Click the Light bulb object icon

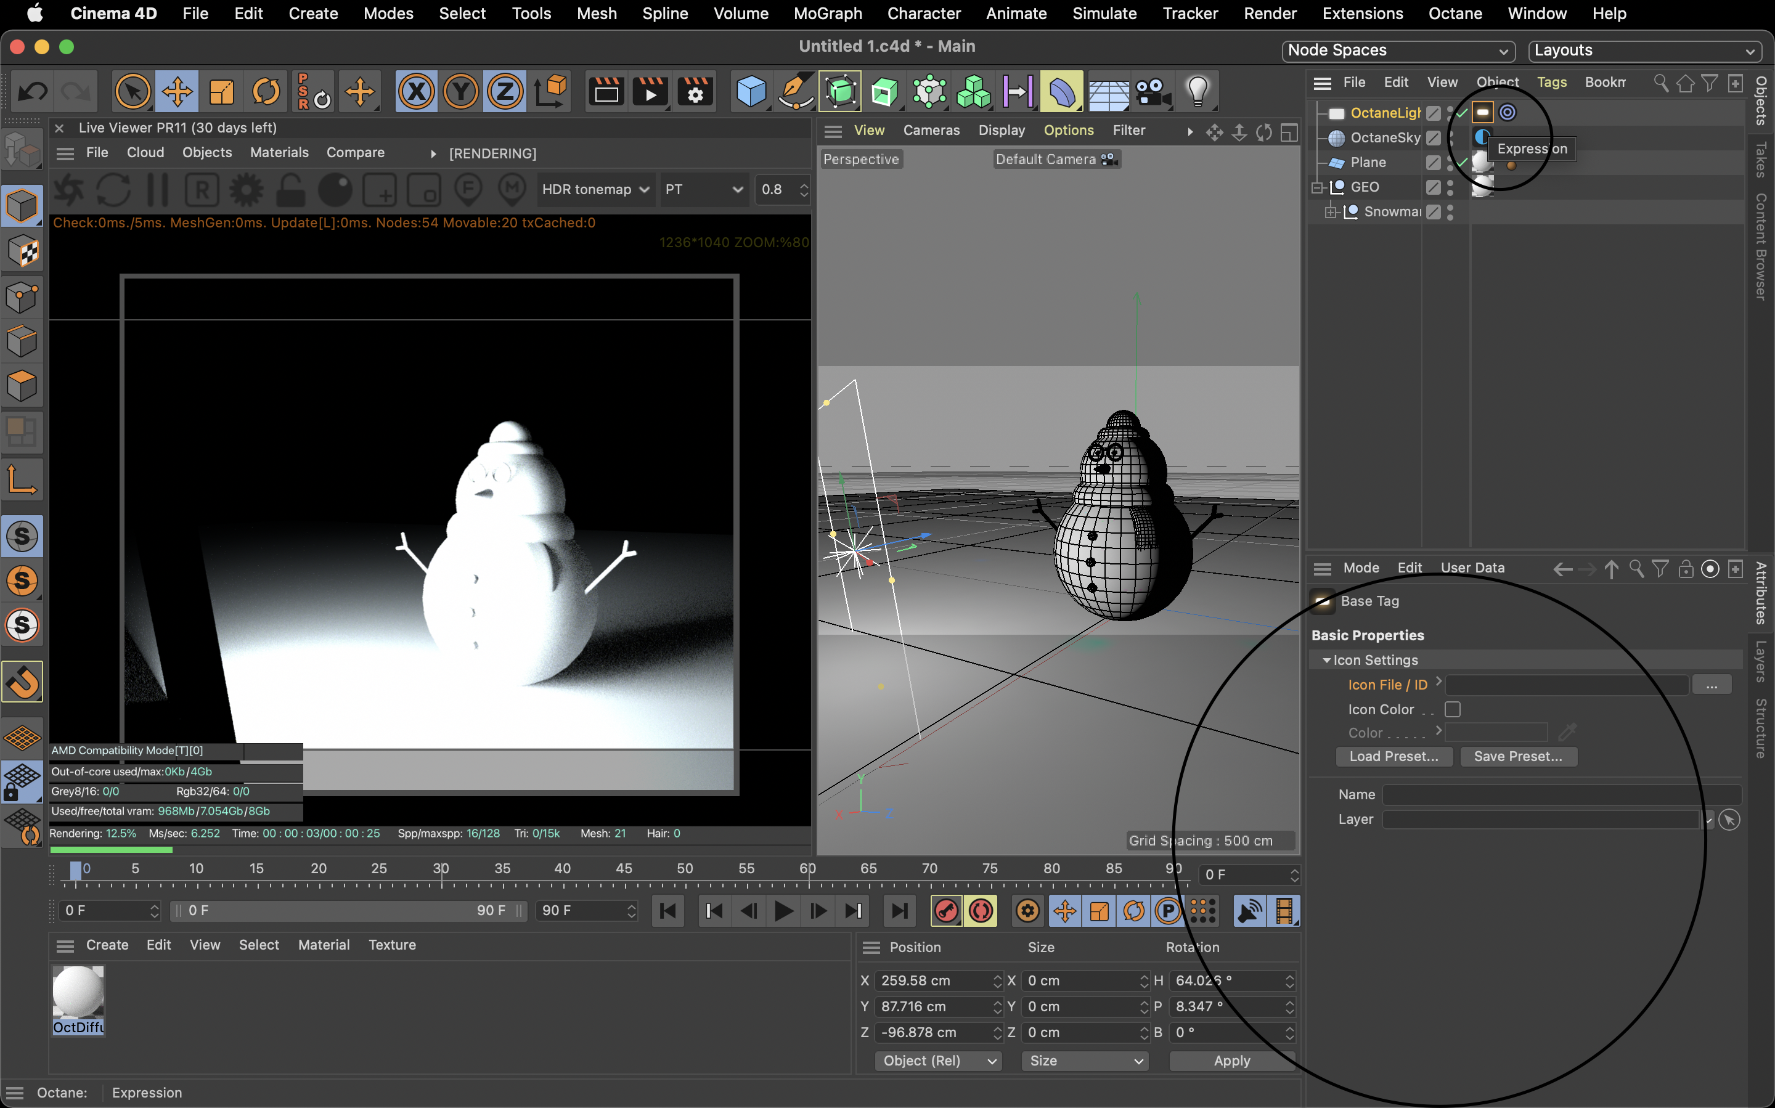[x=1197, y=92]
